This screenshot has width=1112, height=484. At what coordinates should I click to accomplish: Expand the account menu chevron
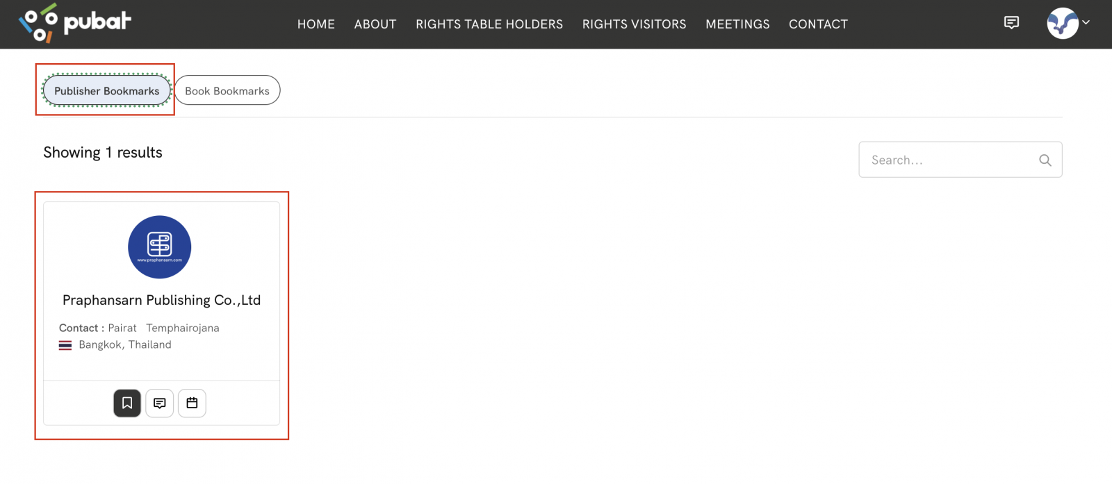coord(1086,22)
